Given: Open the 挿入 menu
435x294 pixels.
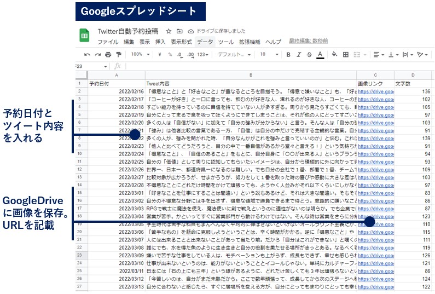Looking at the screenshot, I should click(x=160, y=42).
